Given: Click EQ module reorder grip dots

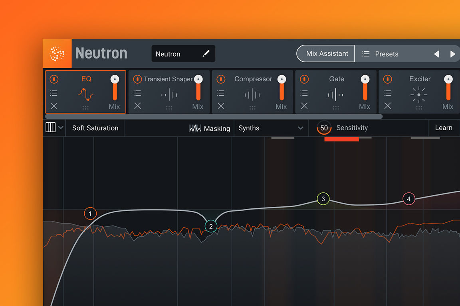Looking at the screenshot, I should (x=85, y=108).
